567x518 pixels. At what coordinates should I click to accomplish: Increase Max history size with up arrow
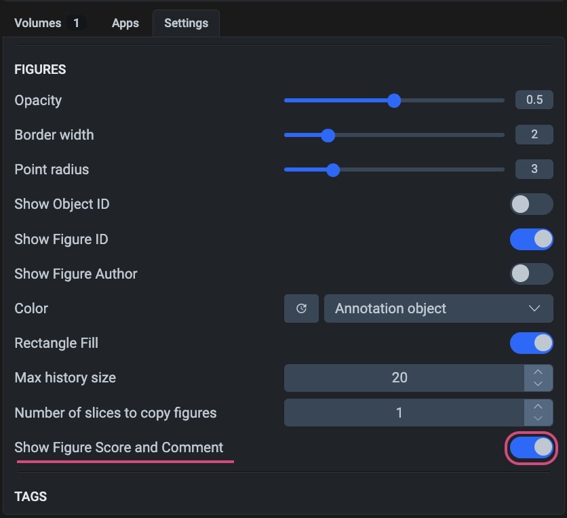pos(538,372)
